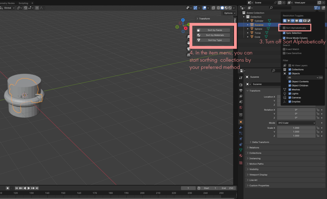This screenshot has height=199, width=327.
Task: Open the View Layer properties tab icon
Action: 241,96
